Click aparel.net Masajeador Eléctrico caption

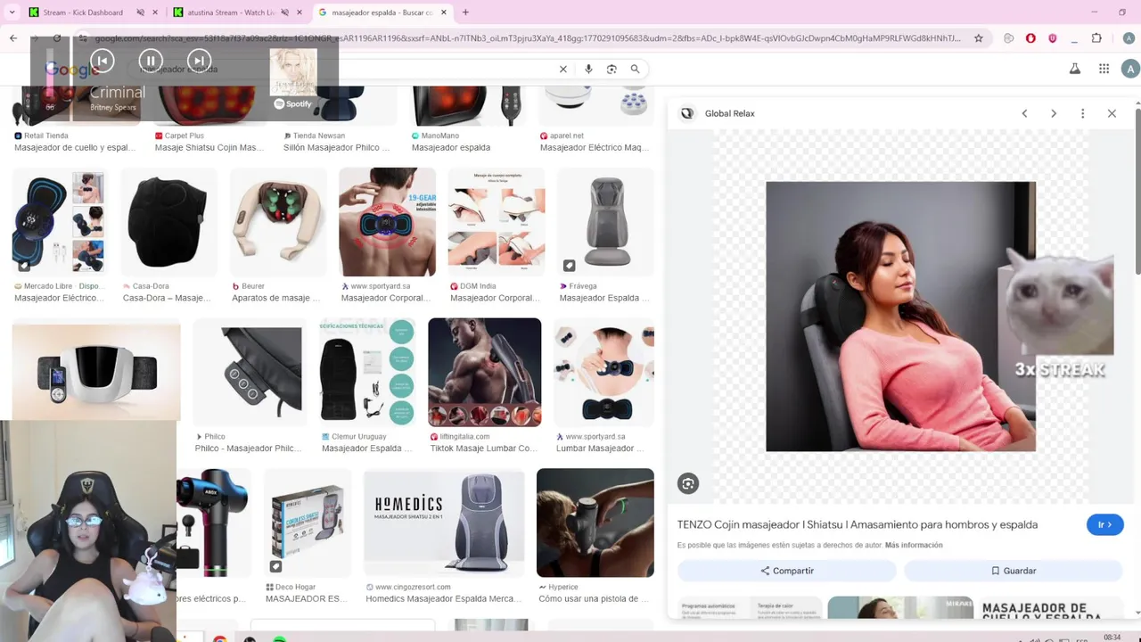click(x=594, y=147)
